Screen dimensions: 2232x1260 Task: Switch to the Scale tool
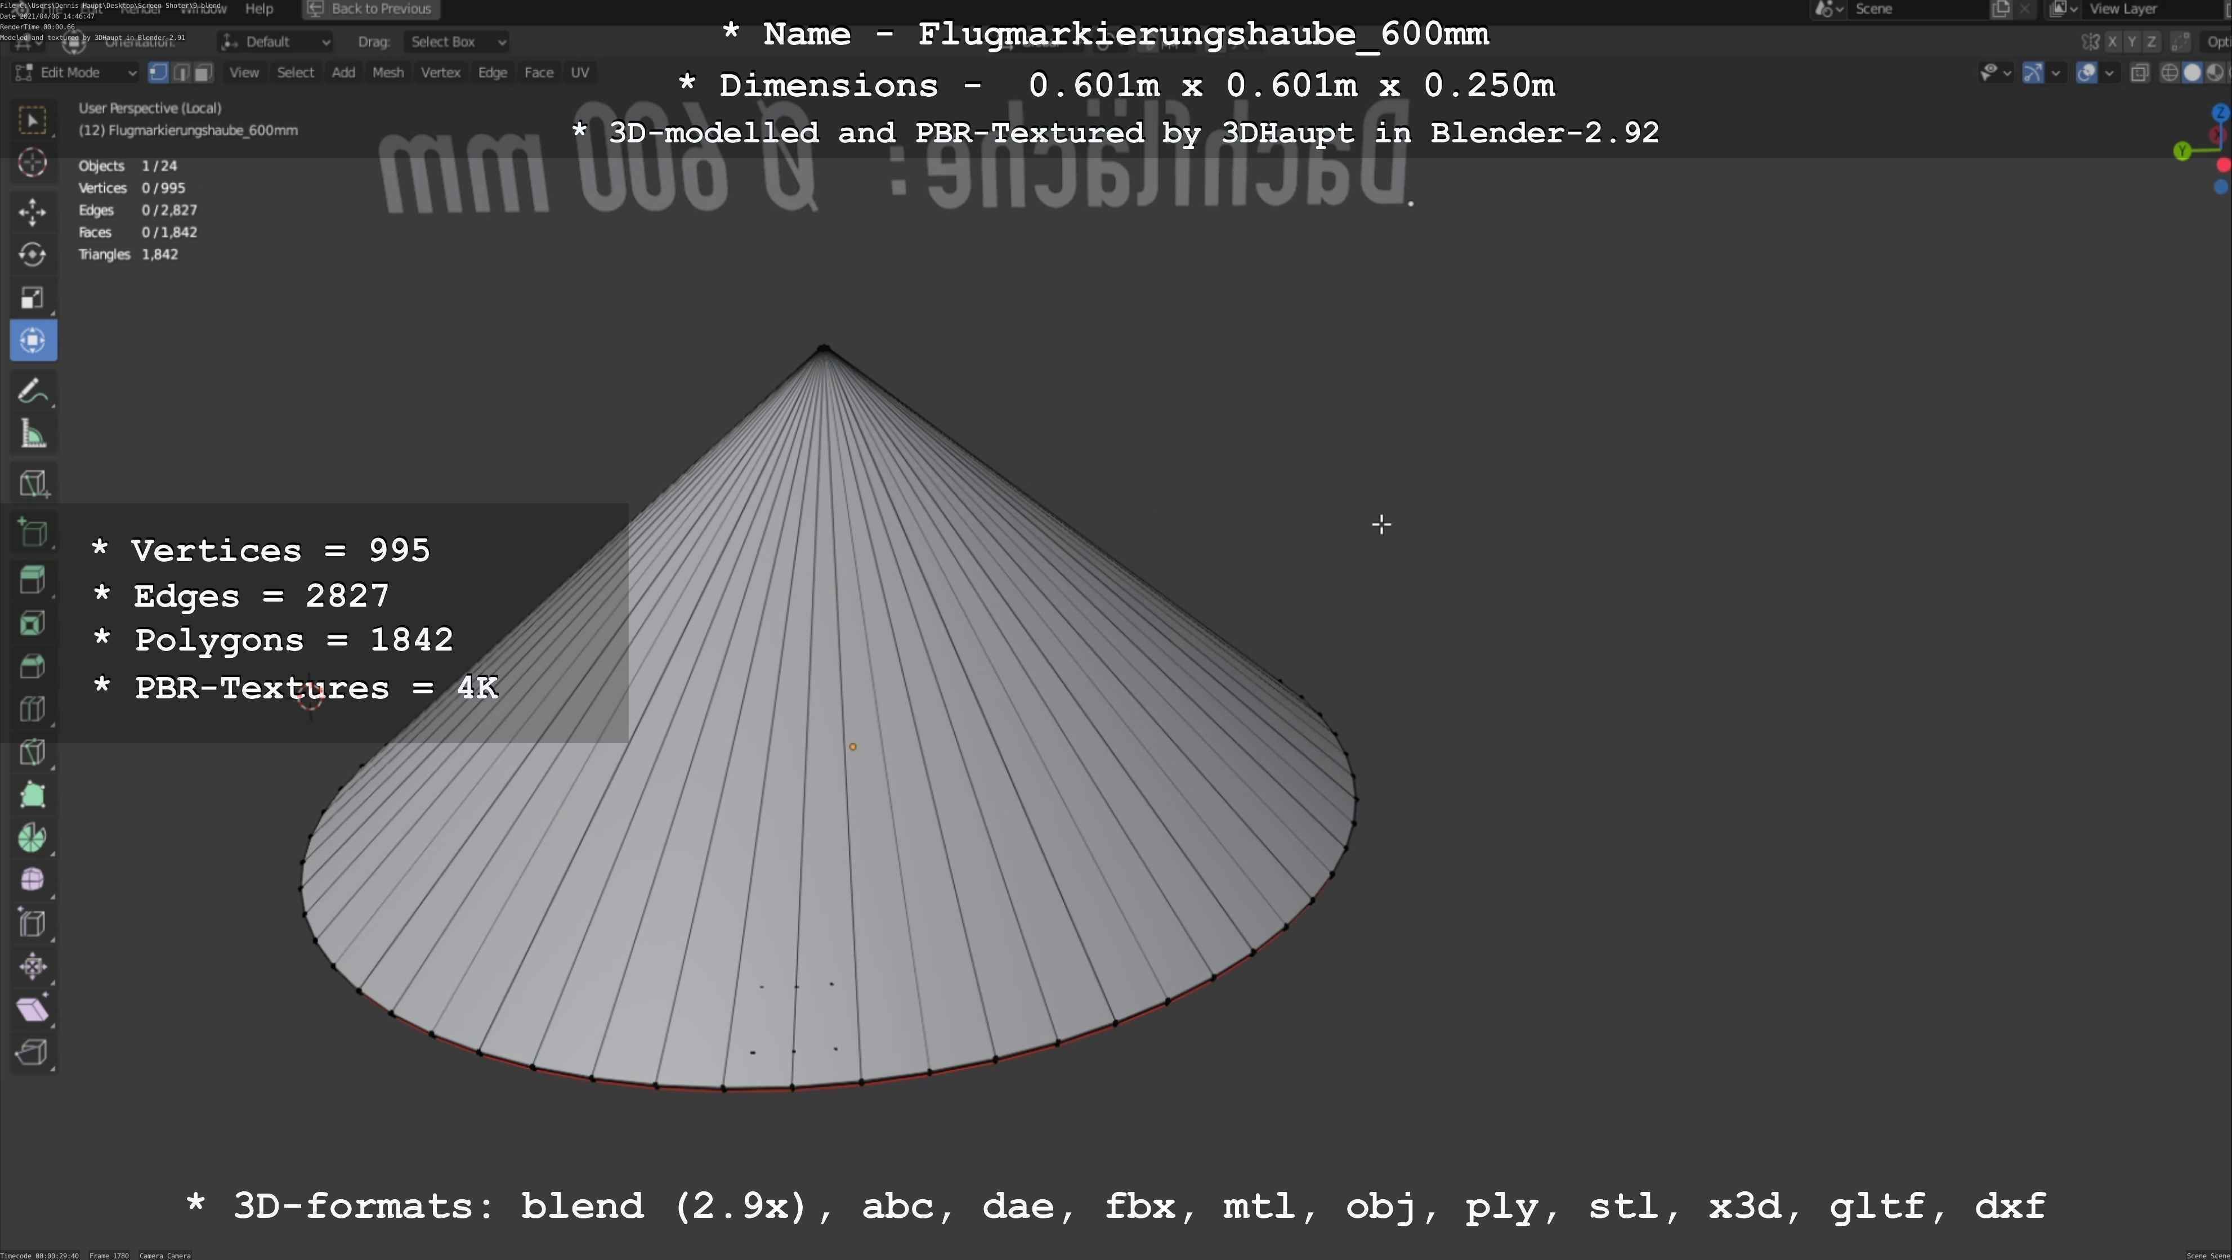point(33,298)
